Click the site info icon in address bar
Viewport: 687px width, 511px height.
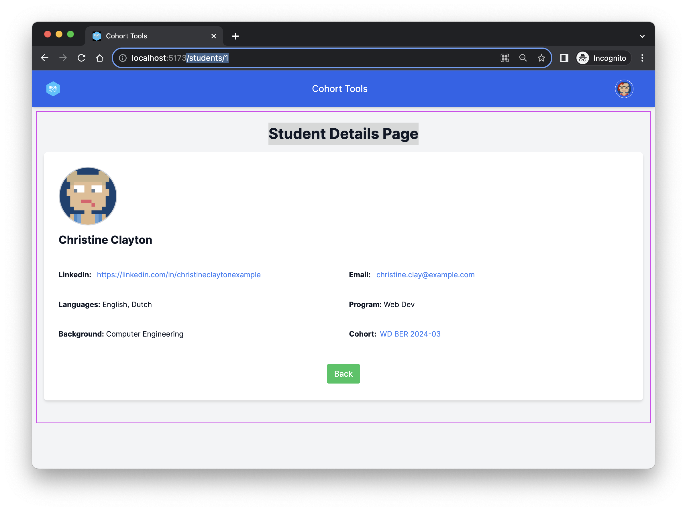click(x=123, y=58)
